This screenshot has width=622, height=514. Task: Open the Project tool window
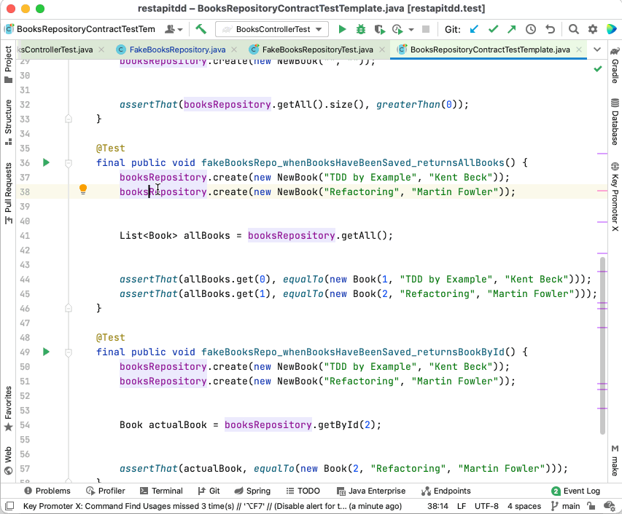click(8, 64)
